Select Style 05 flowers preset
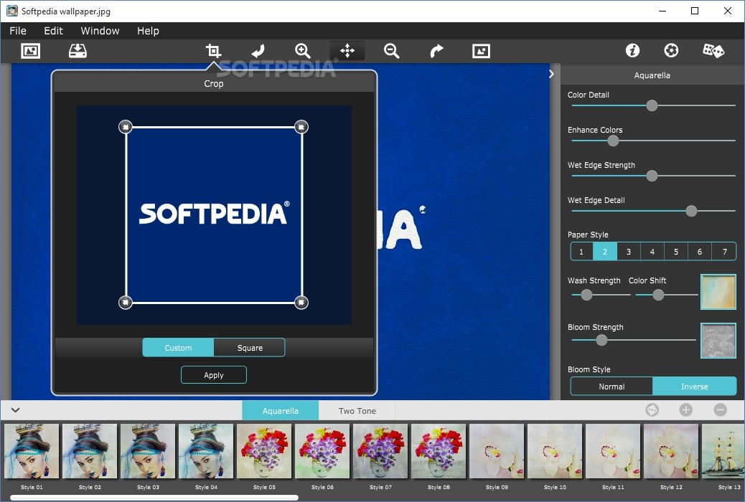This screenshot has height=502, width=745. [264, 451]
